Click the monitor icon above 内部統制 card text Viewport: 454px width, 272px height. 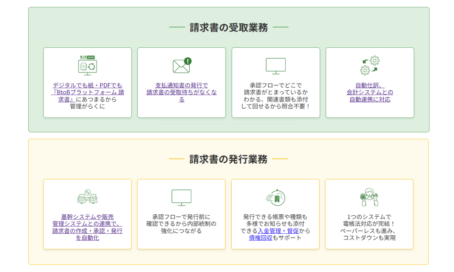tap(181, 198)
